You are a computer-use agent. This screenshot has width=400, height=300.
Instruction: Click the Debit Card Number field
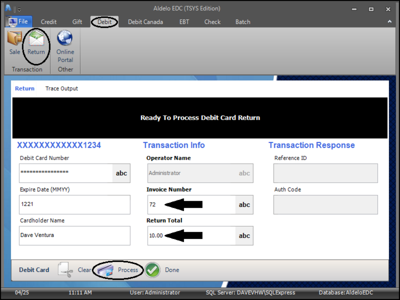click(x=66, y=173)
